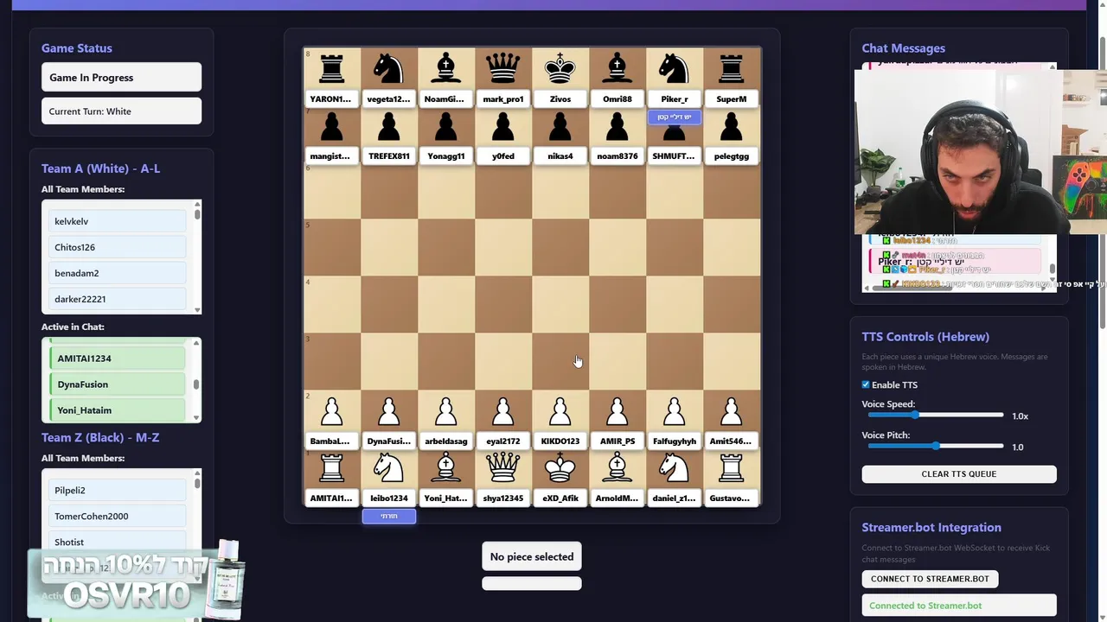Select the white pawn labeled arbeldasag
The height and width of the screenshot is (622, 1107).
445,411
